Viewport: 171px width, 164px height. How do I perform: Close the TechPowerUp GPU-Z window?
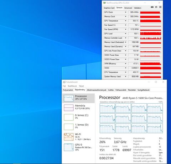coord(159,3)
